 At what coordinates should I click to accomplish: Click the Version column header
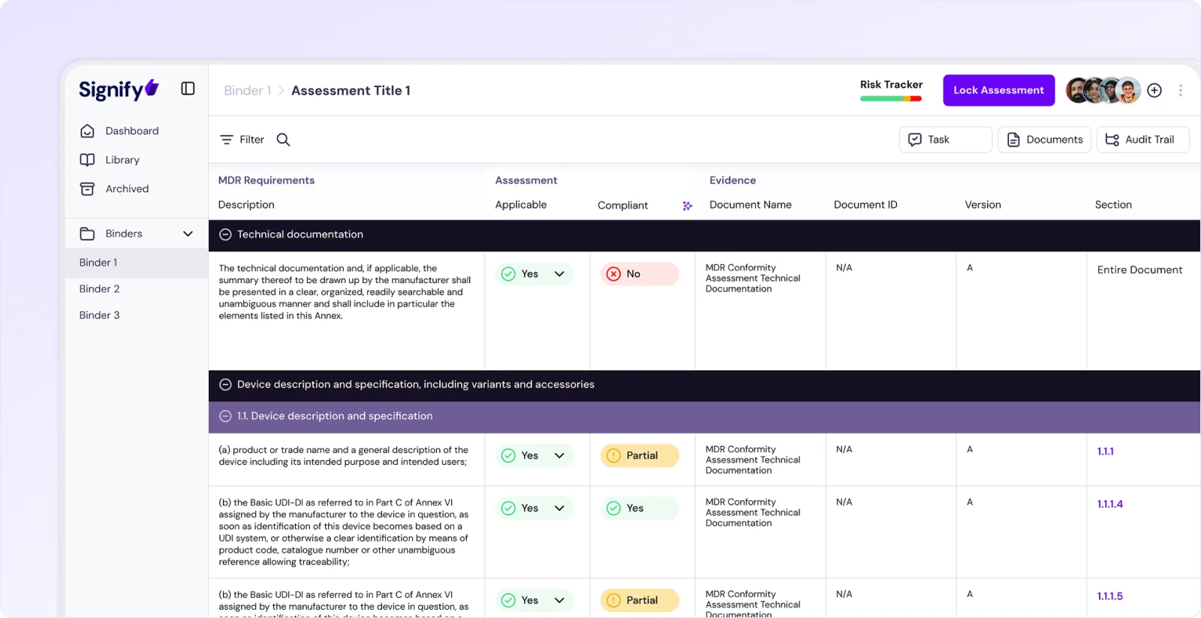983,205
